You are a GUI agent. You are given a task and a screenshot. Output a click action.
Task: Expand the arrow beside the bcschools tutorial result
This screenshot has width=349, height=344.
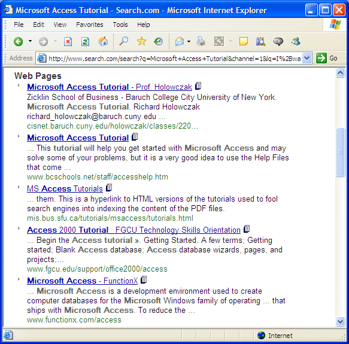pyautogui.click(x=19, y=136)
